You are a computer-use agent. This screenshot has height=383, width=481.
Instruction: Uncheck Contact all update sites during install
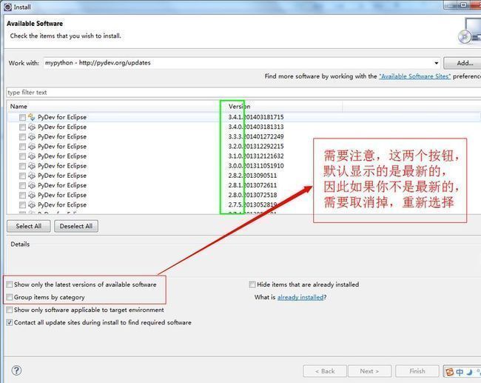10,322
